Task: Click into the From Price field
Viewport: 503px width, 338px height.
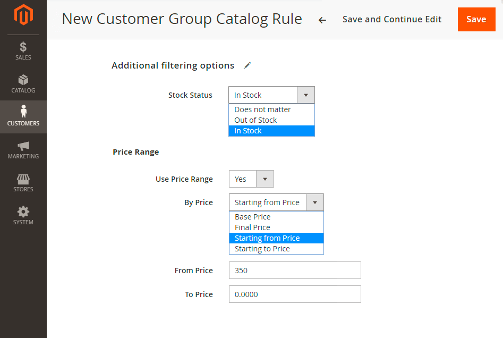Action: coord(295,271)
